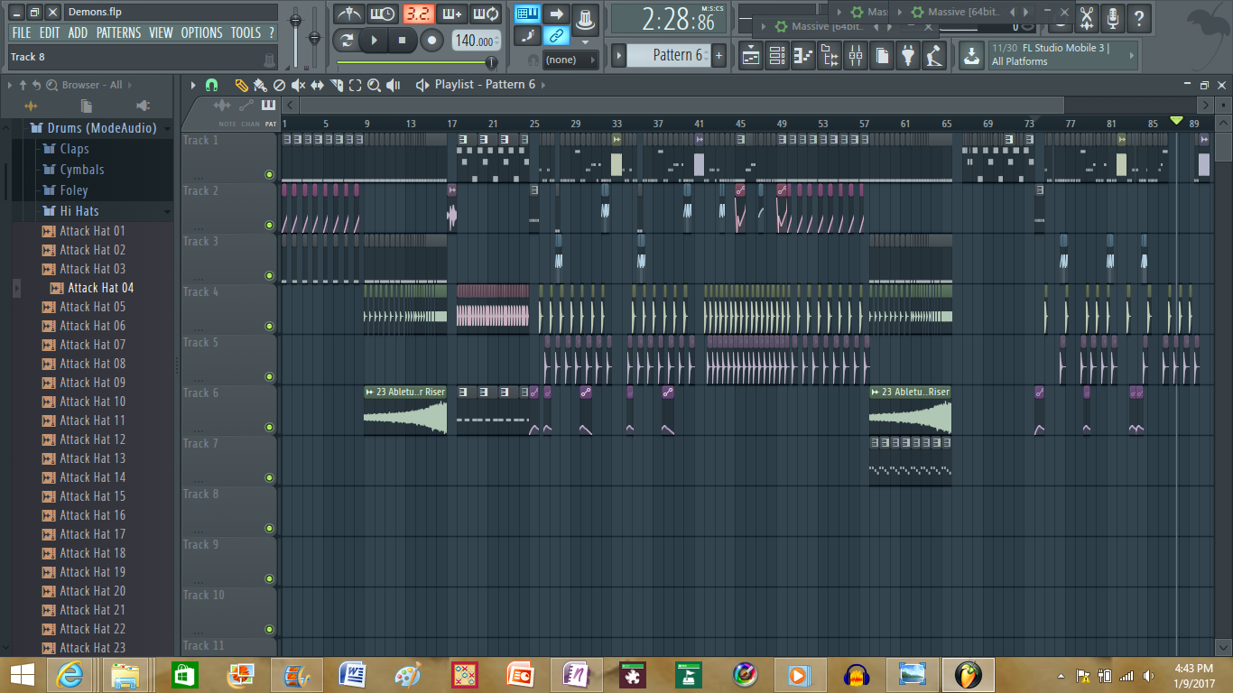Select the Draw pencil tool in playlist
Image resolution: width=1233 pixels, height=693 pixels.
click(241, 85)
